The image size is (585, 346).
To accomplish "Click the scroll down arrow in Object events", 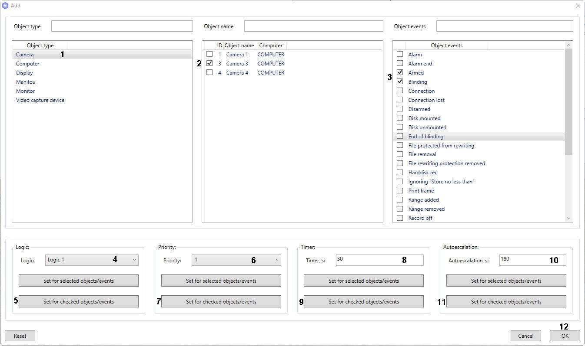I will tap(568, 218).
